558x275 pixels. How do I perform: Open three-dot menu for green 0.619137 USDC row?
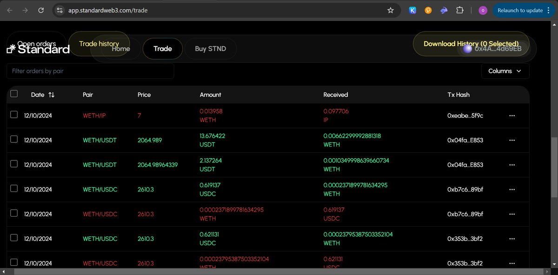(512, 189)
